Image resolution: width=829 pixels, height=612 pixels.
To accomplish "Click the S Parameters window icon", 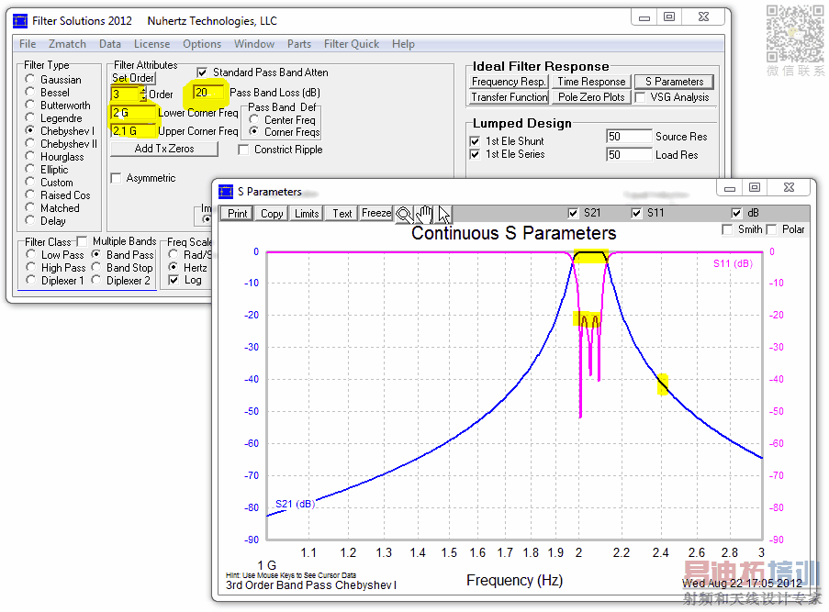I will click(x=226, y=192).
